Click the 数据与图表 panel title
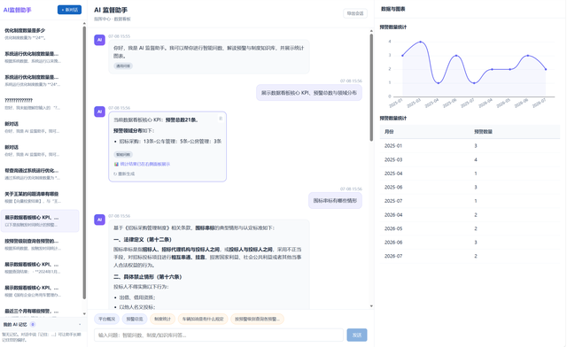567x347 pixels. click(393, 9)
